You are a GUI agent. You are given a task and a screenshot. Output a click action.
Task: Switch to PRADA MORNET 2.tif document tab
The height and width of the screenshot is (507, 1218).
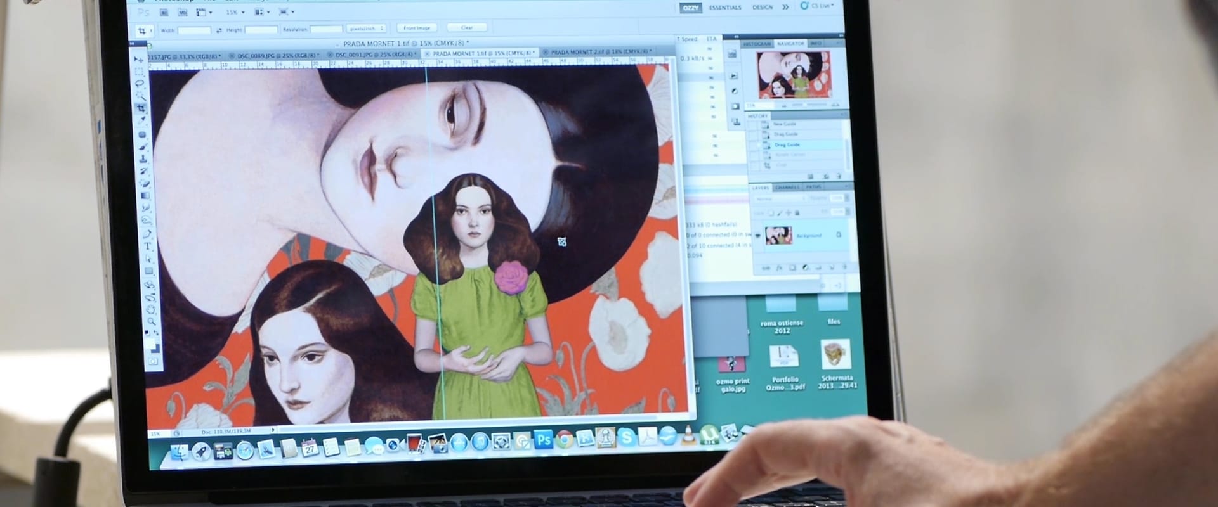[599, 52]
